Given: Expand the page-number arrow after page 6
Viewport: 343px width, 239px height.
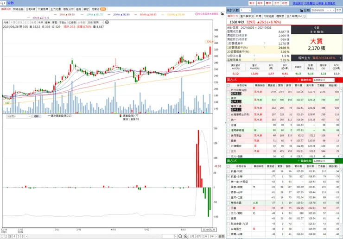Looking at the screenshot, I should [x=26, y=236].
